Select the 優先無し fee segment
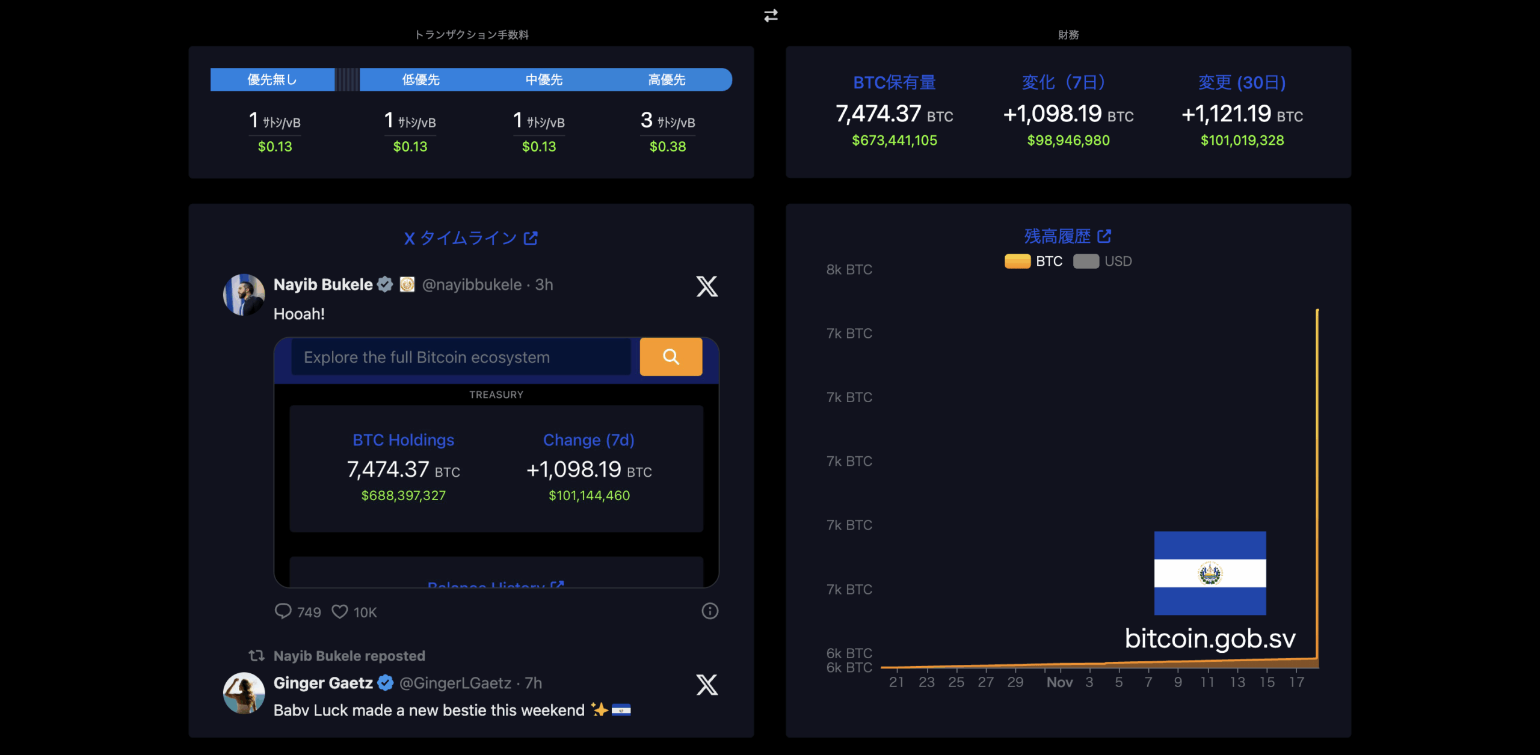This screenshot has height=755, width=1540. point(272,80)
